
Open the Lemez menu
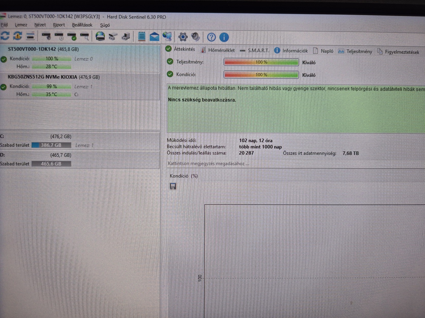[x=21, y=25]
